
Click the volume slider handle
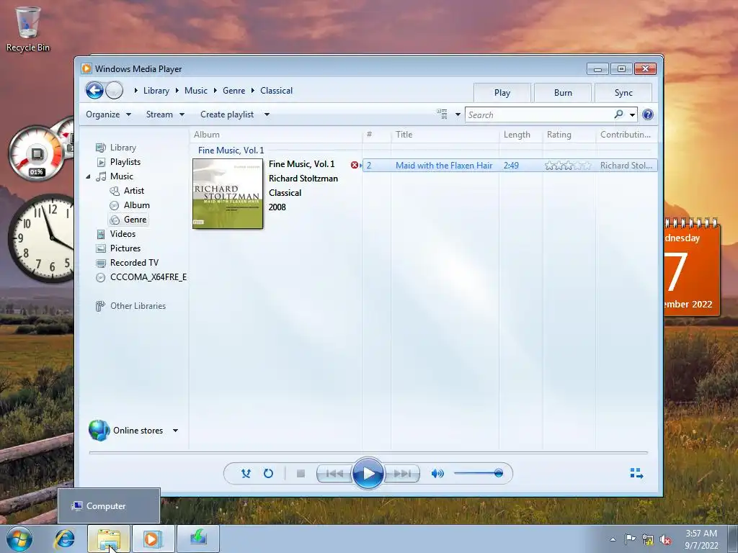(499, 473)
